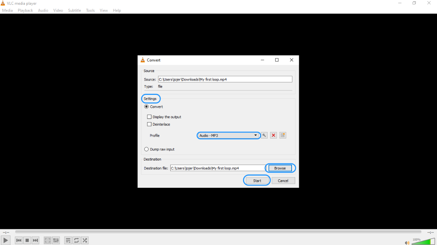Screen dimensions: 437x245
Task: Maximize the Convert dialog window
Action: 277,60
